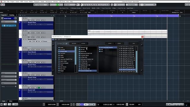Switch to the Track tab at bottom
The image size is (190, 107).
coord(4,101)
